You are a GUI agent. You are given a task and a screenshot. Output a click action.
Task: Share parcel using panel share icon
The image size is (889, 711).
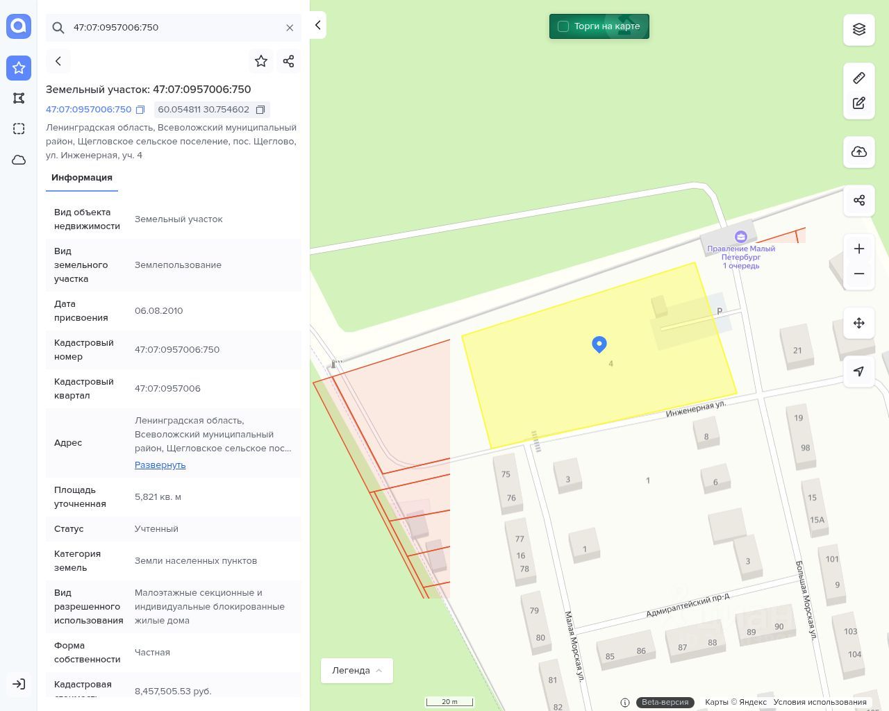[289, 61]
